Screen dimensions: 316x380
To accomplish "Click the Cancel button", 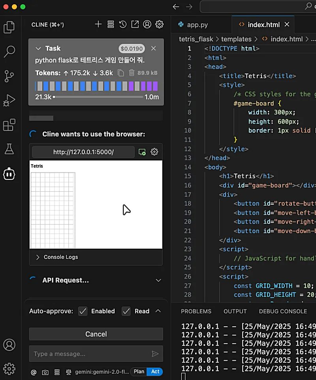I will click(x=96, y=334).
